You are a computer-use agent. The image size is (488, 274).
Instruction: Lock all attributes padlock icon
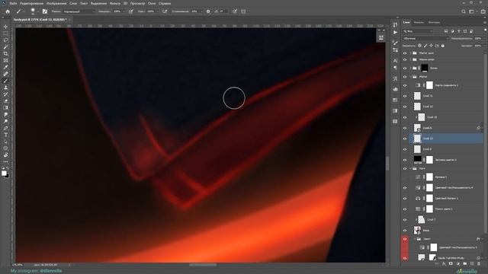pyautogui.click(x=442, y=46)
